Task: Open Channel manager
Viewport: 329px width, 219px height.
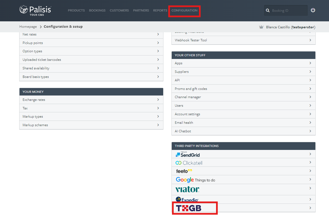Action: click(x=243, y=97)
